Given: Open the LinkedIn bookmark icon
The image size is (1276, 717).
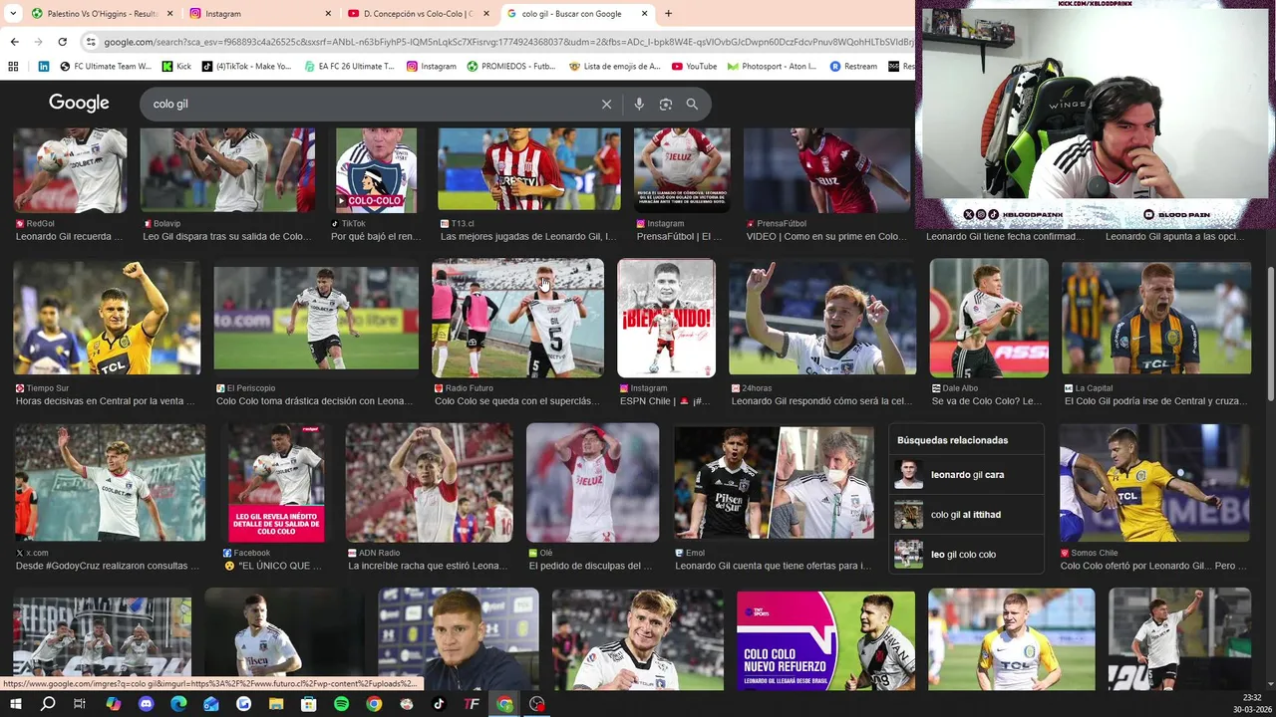Looking at the screenshot, I should click(44, 67).
